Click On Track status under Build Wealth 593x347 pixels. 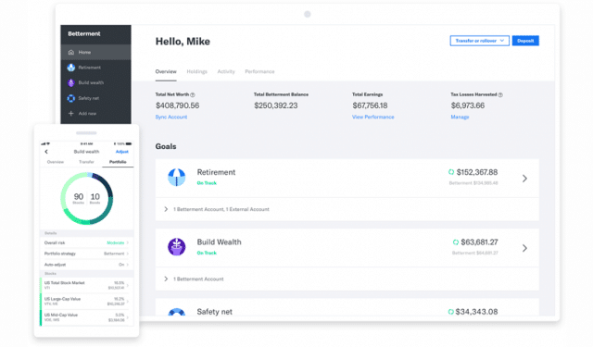(x=207, y=253)
